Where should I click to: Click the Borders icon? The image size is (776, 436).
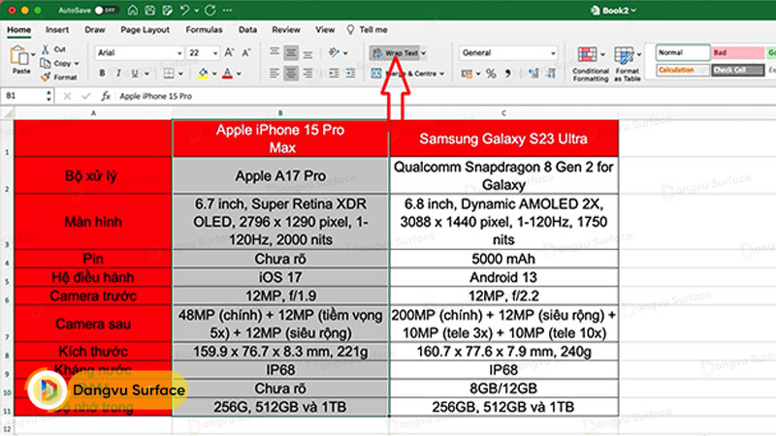[x=169, y=74]
